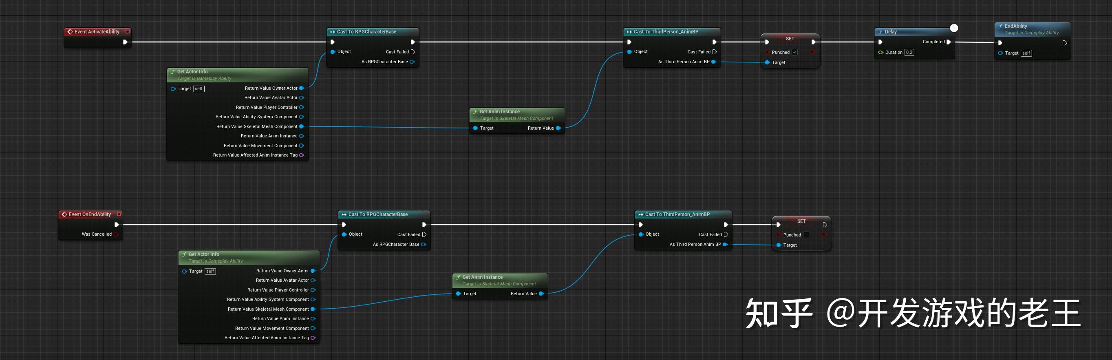Click Return Value Owner Actor pin under Event OnEndAbility

pos(313,271)
